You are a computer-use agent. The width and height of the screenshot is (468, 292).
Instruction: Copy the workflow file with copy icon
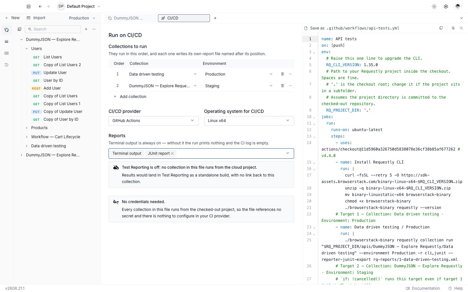[x=441, y=28]
